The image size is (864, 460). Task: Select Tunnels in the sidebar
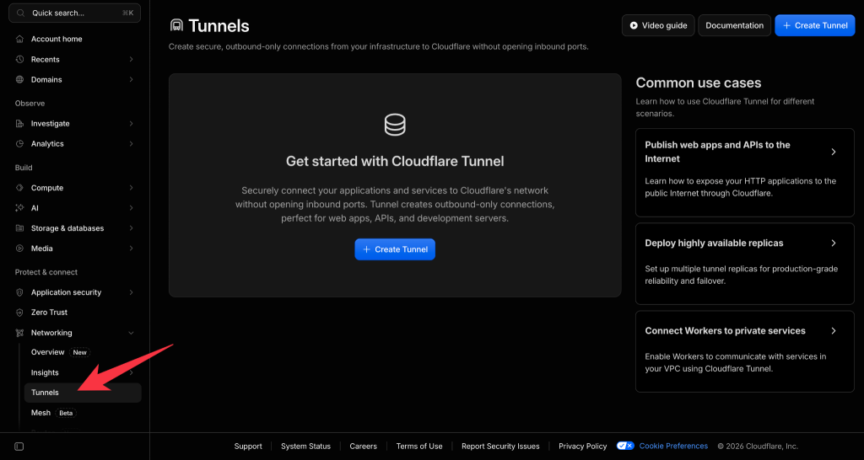(83, 393)
